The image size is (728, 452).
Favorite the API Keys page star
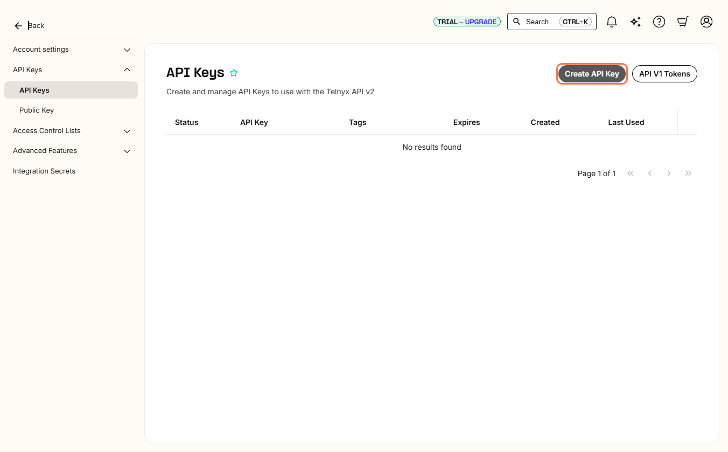[234, 73]
